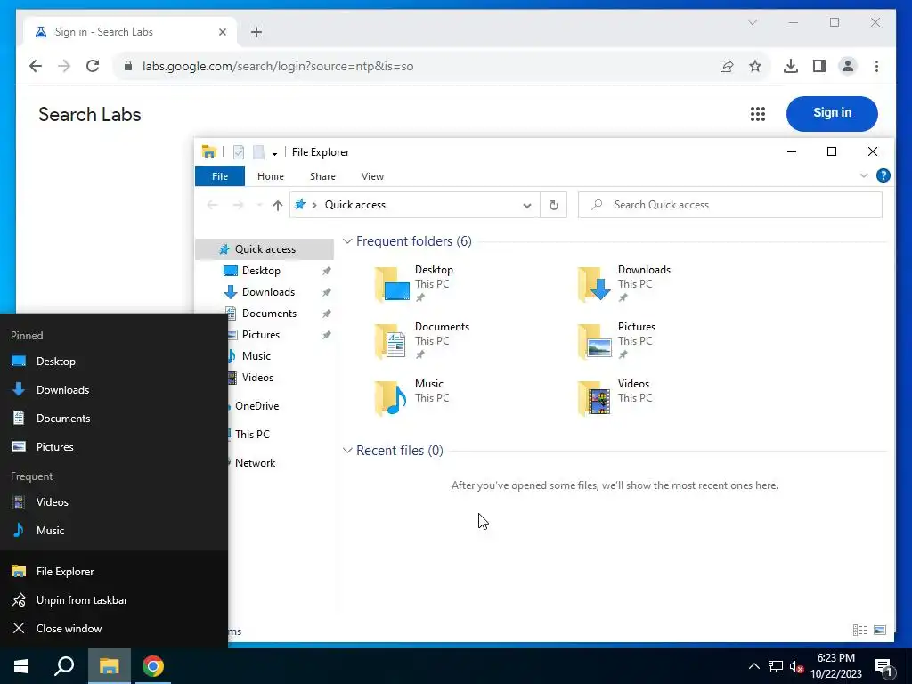Select OneDrive in navigation pane
The image size is (912, 684).
[257, 406]
